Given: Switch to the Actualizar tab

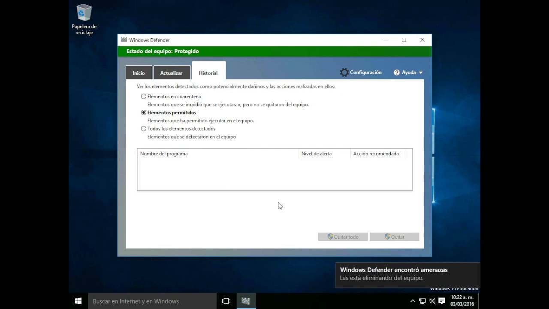Looking at the screenshot, I should [x=172, y=73].
